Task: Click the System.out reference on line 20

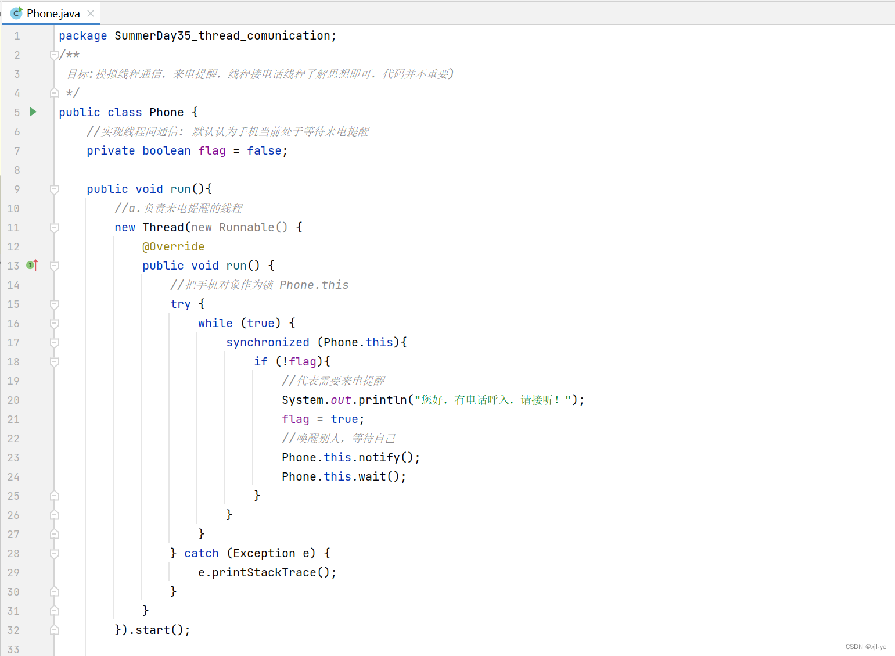Action: pos(317,400)
